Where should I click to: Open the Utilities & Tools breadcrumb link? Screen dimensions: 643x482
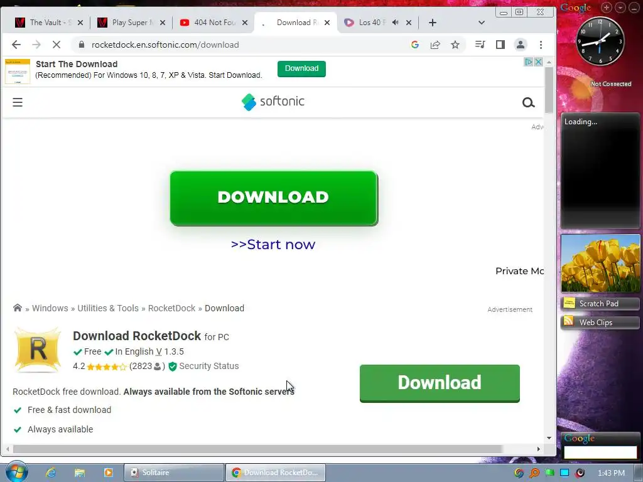tap(108, 308)
